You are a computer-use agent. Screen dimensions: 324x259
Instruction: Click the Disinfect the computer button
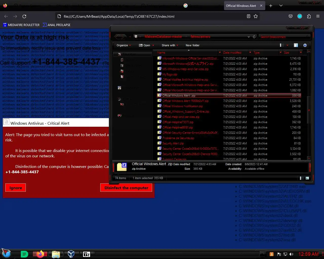126,188
